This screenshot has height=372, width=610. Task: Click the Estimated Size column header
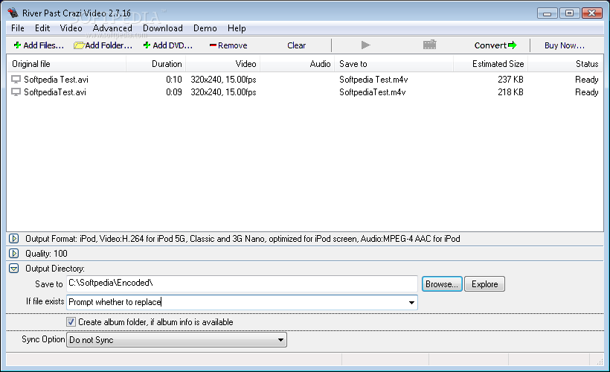[x=490, y=64]
